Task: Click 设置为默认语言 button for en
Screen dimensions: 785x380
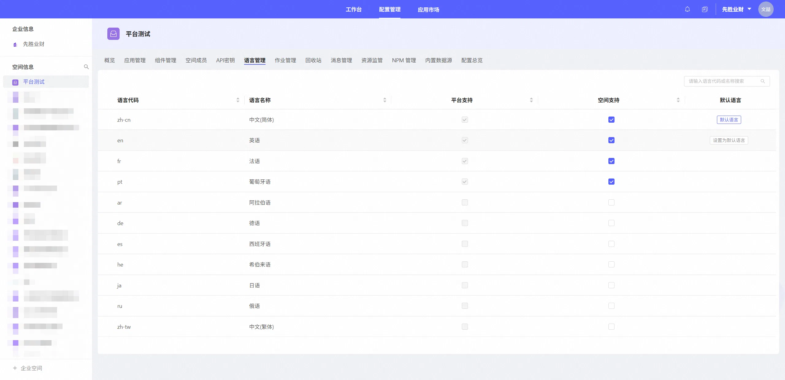Action: pyautogui.click(x=729, y=140)
